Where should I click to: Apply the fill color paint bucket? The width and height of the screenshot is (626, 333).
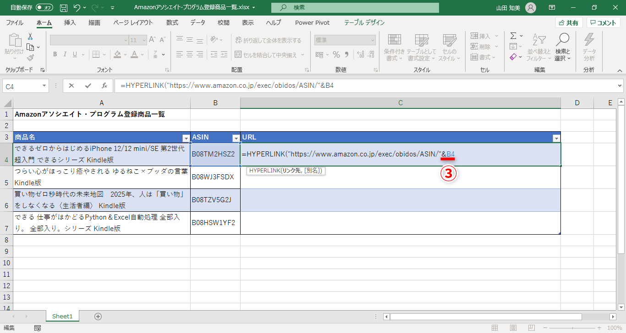(117, 55)
